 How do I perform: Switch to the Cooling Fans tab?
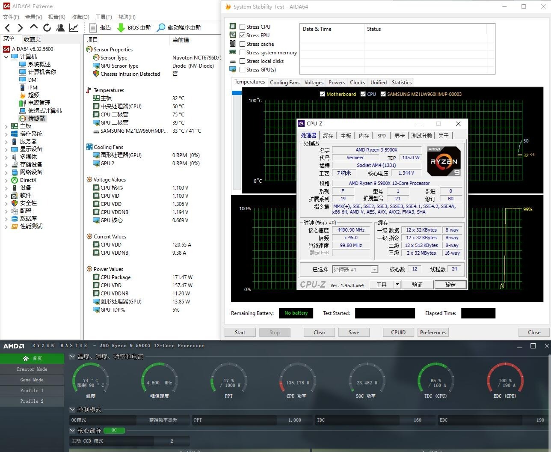pyautogui.click(x=284, y=83)
